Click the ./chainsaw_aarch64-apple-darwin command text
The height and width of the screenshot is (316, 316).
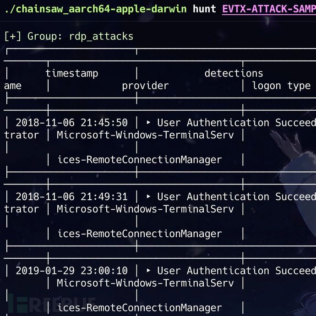click(x=96, y=9)
